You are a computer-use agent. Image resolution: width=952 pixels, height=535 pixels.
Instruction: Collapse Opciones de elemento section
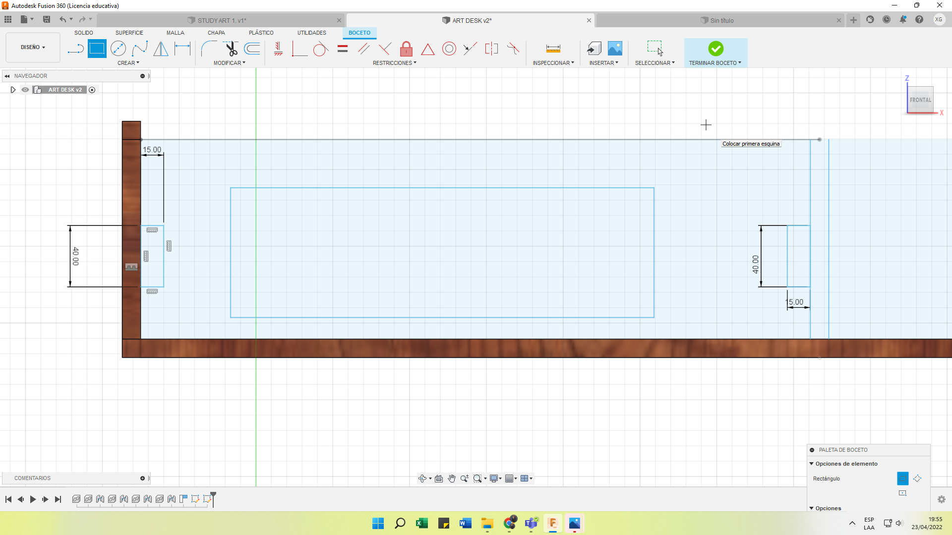[812, 464]
